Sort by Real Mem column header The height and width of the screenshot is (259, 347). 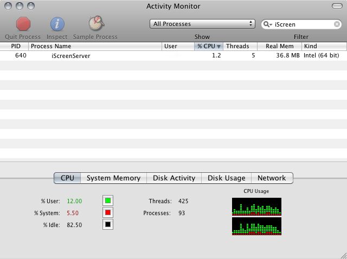point(280,46)
